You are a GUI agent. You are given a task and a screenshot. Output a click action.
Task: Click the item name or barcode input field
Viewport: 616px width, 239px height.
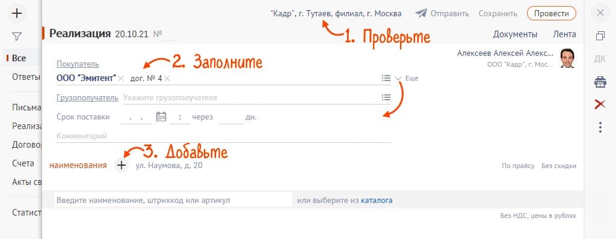pos(173,200)
